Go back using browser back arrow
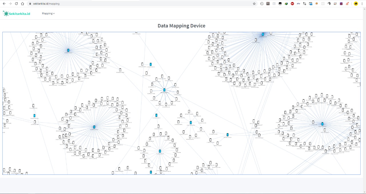This screenshot has width=366, height=194. [4, 4]
